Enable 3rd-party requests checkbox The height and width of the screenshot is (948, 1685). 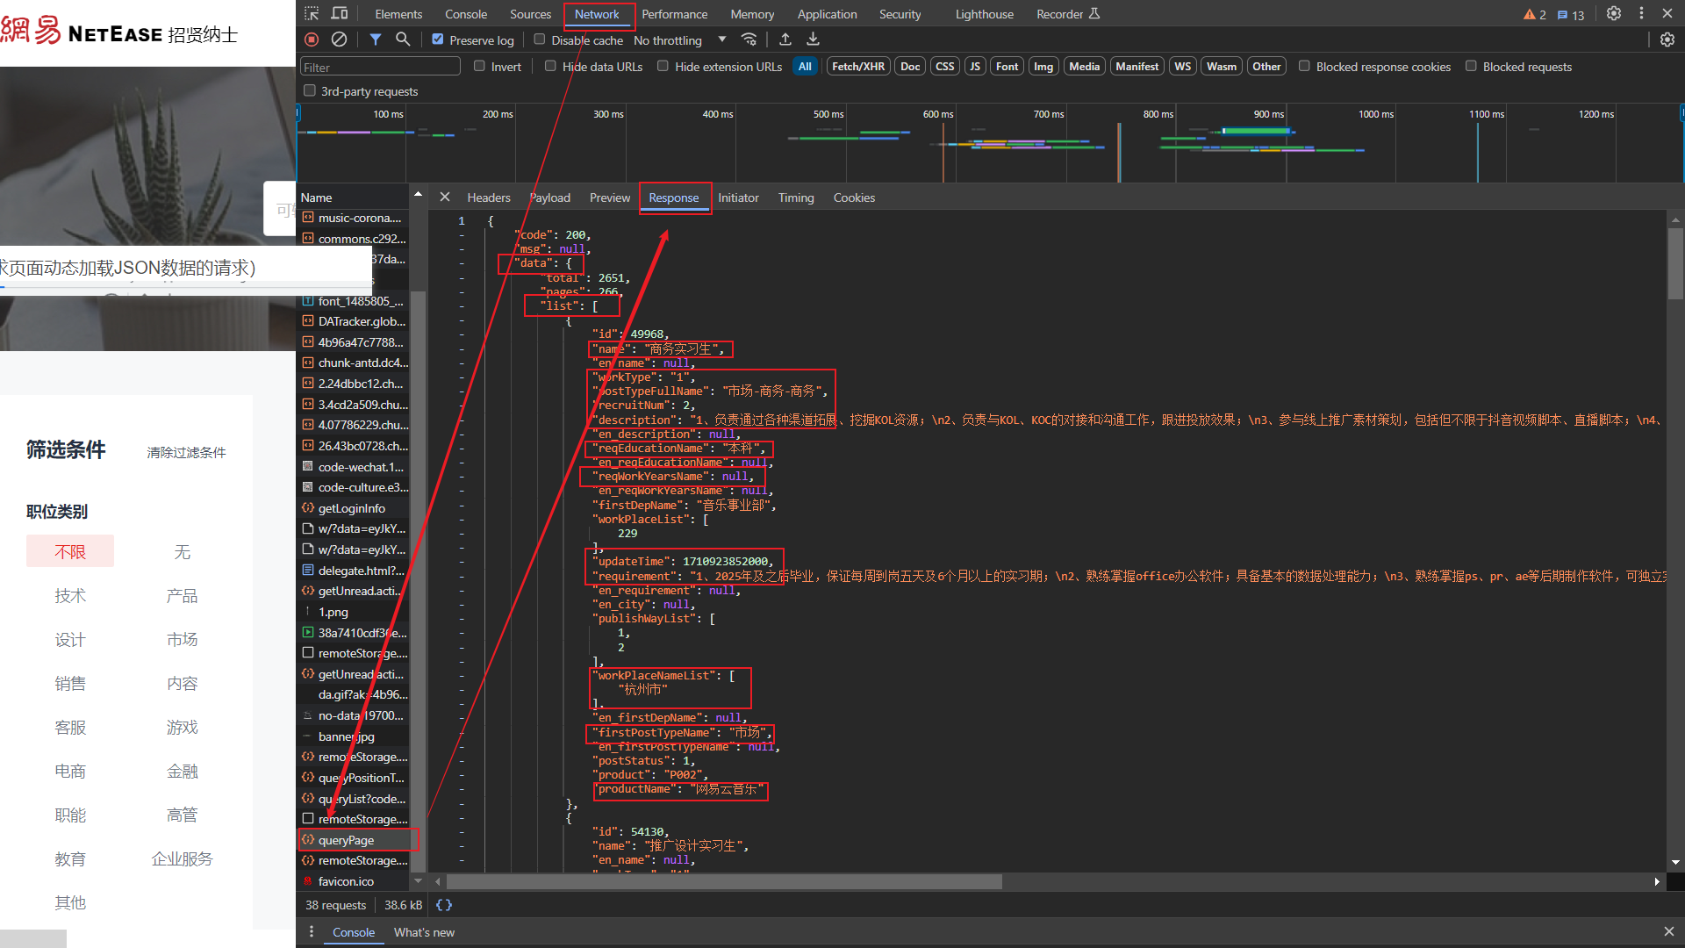tap(309, 90)
